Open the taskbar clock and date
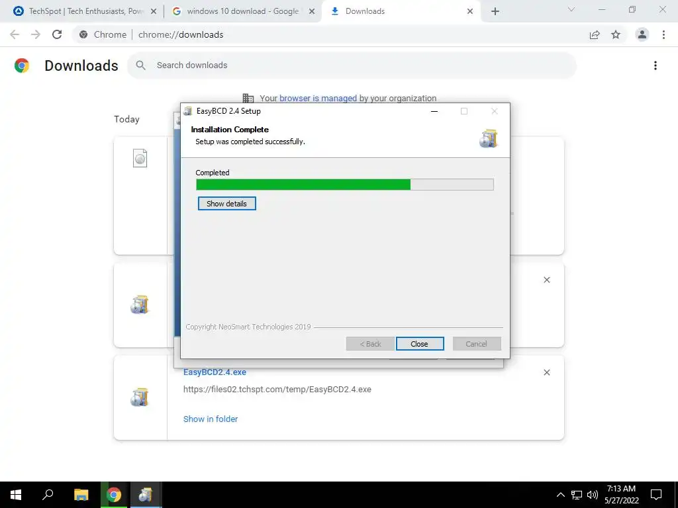 pos(621,495)
